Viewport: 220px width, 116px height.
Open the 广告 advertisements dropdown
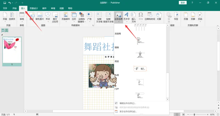click(x=89, y=17)
